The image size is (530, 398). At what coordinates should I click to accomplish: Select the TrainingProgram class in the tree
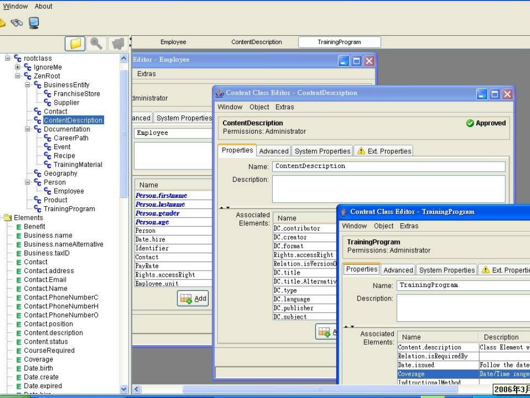point(69,209)
